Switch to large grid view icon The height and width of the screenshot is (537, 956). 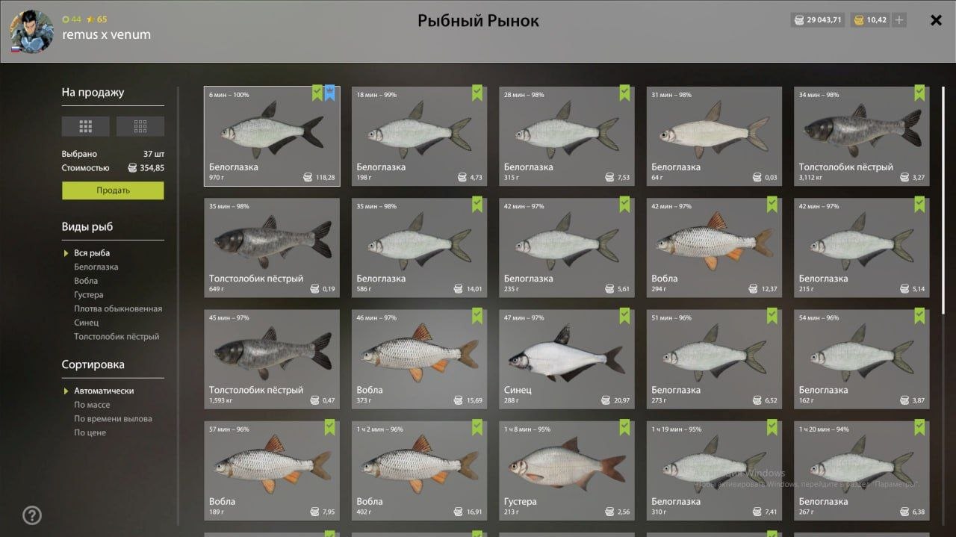point(85,126)
